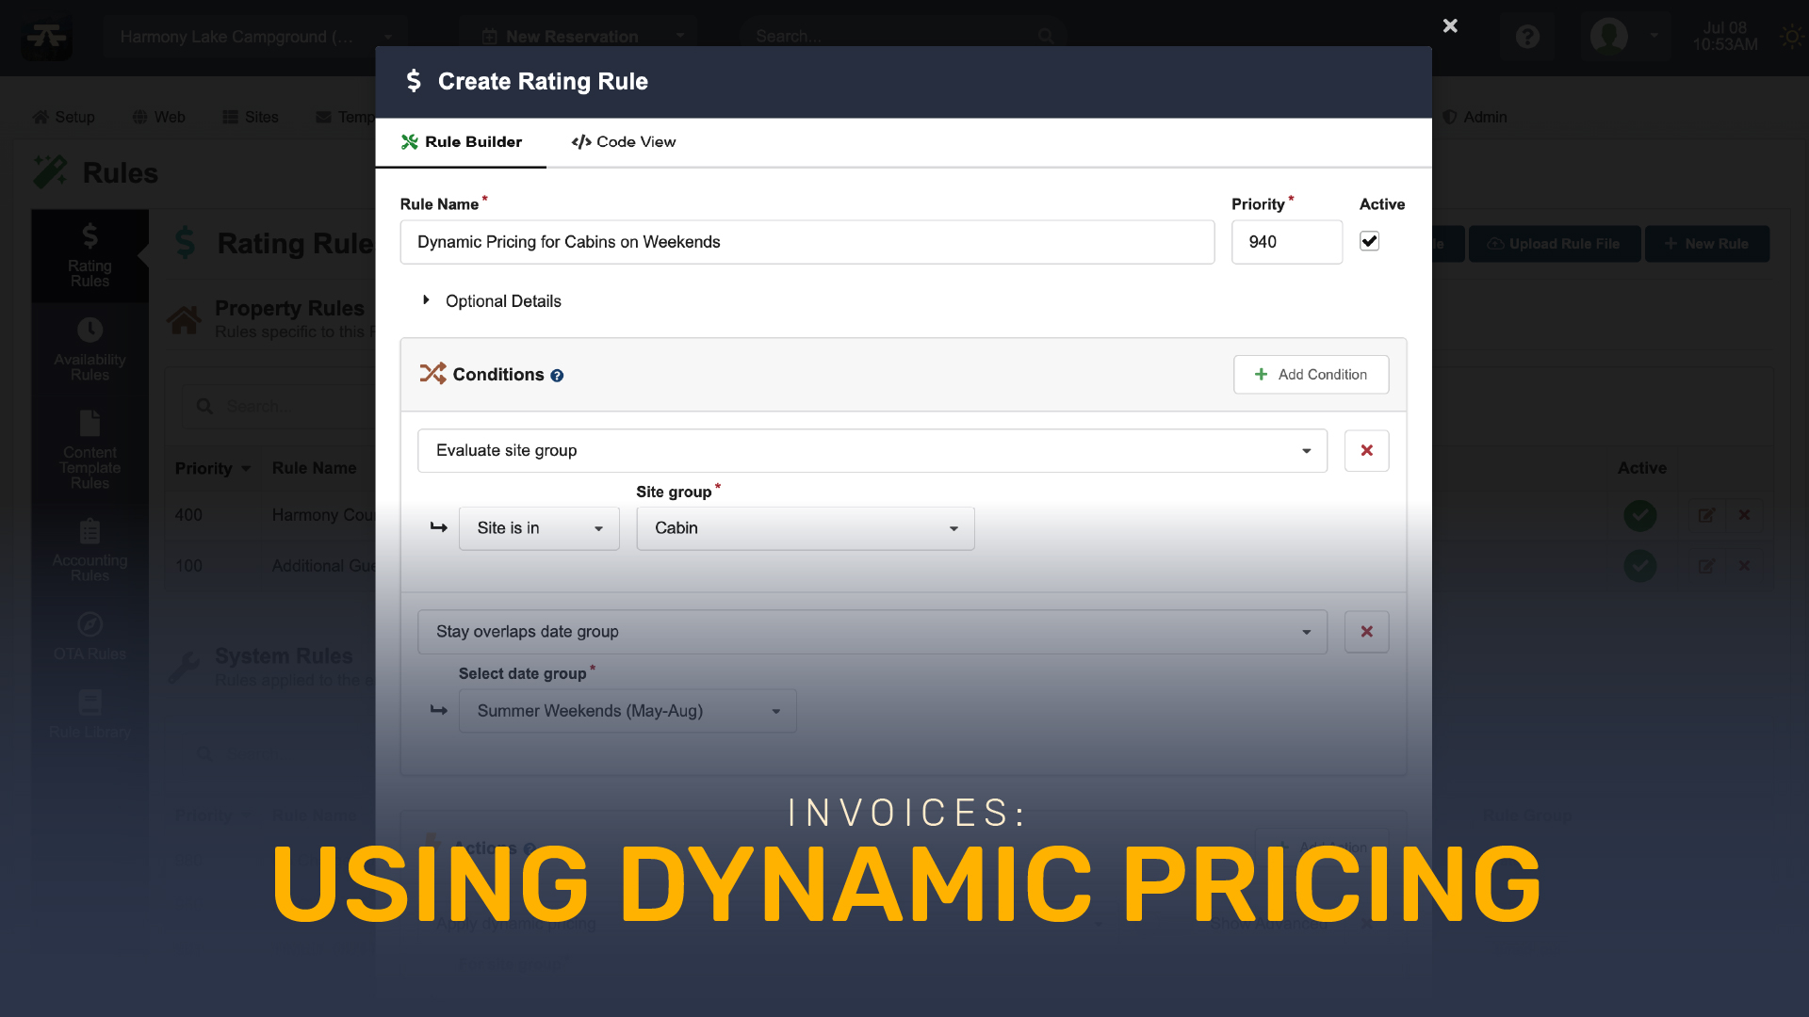Open the Harmony Lake Campground selector
The height and width of the screenshot is (1017, 1809).
256,37
